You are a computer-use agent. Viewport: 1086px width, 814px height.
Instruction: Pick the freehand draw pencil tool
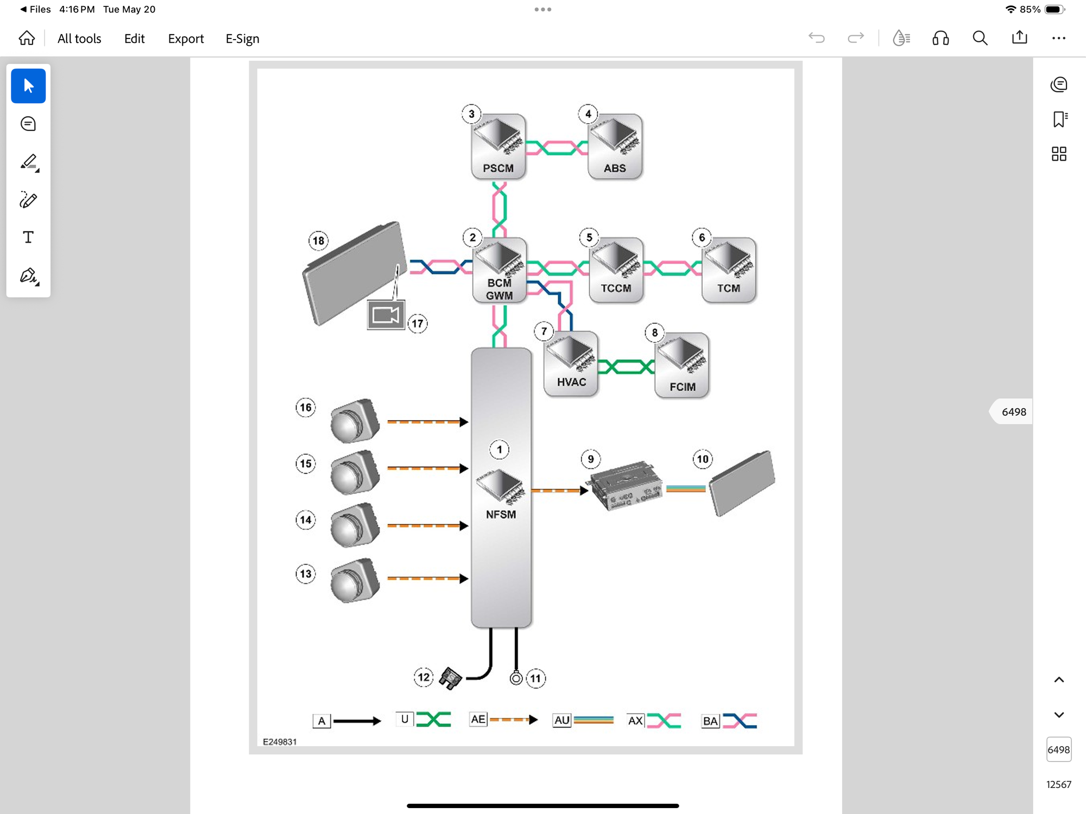[28, 200]
